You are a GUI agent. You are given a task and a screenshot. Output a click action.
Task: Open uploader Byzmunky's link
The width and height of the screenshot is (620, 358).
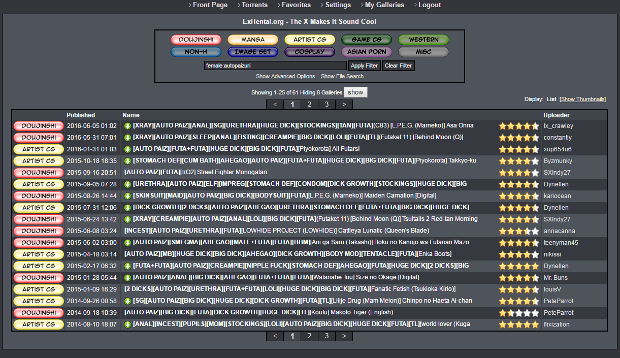coord(558,161)
